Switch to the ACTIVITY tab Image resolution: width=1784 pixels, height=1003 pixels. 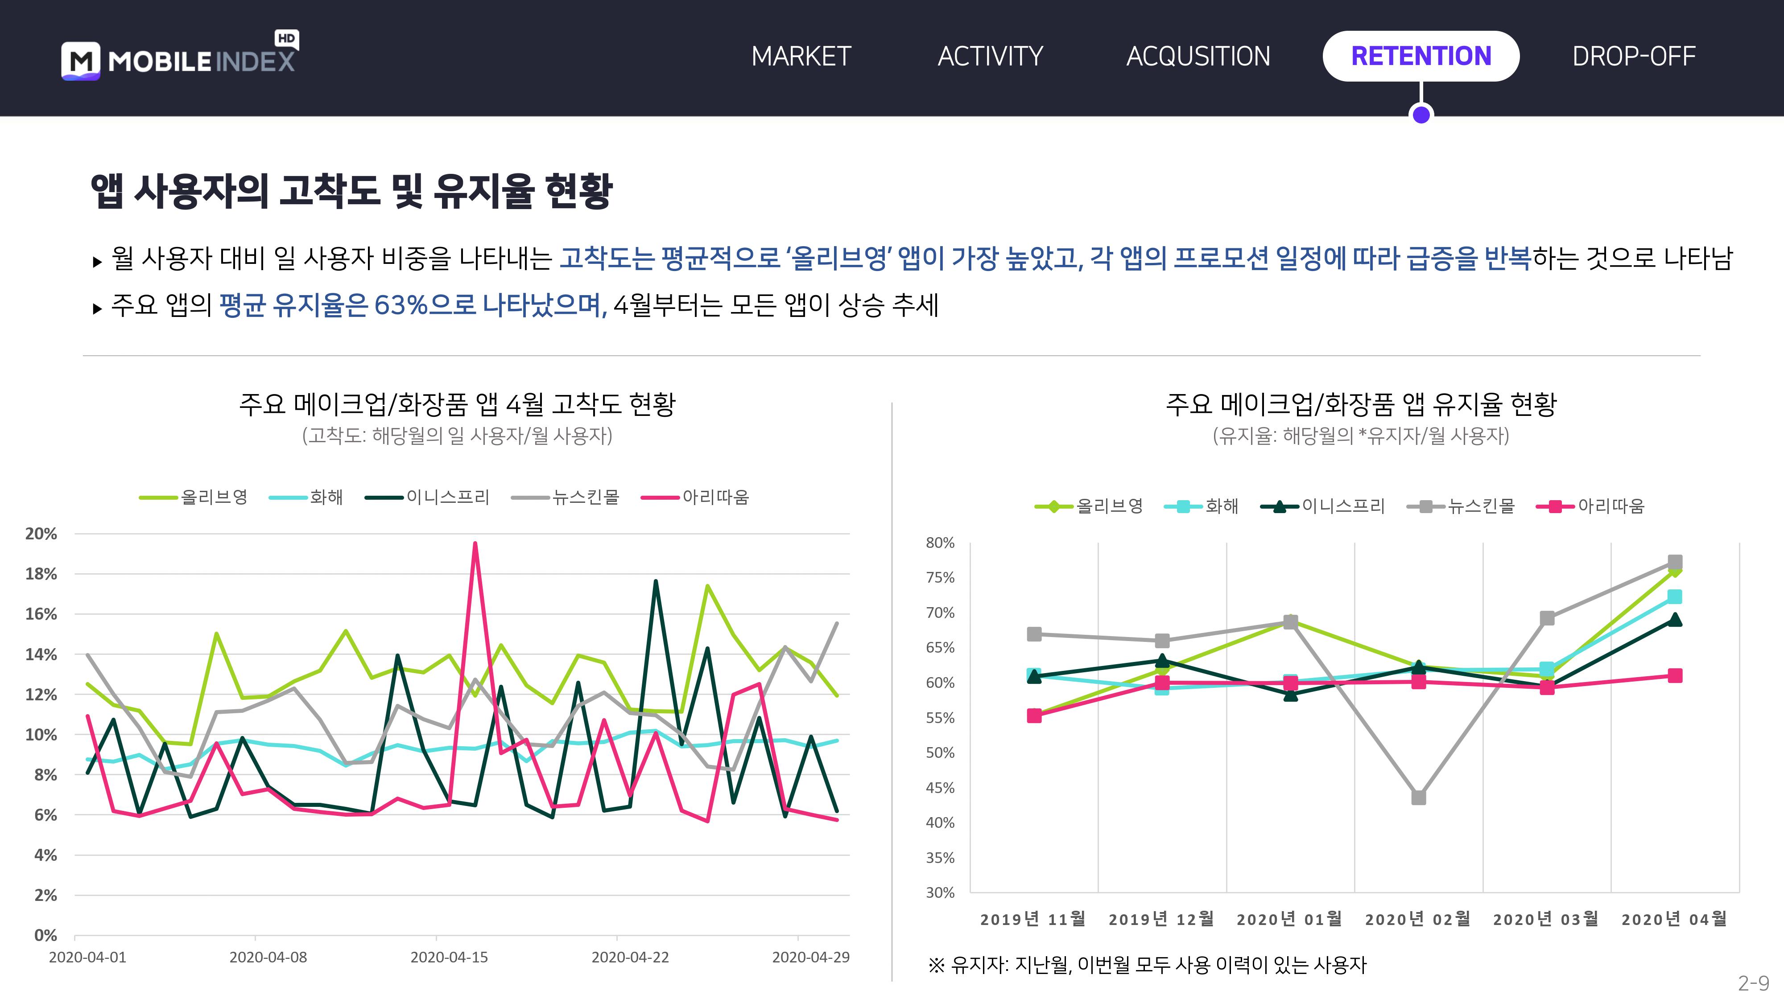(990, 56)
